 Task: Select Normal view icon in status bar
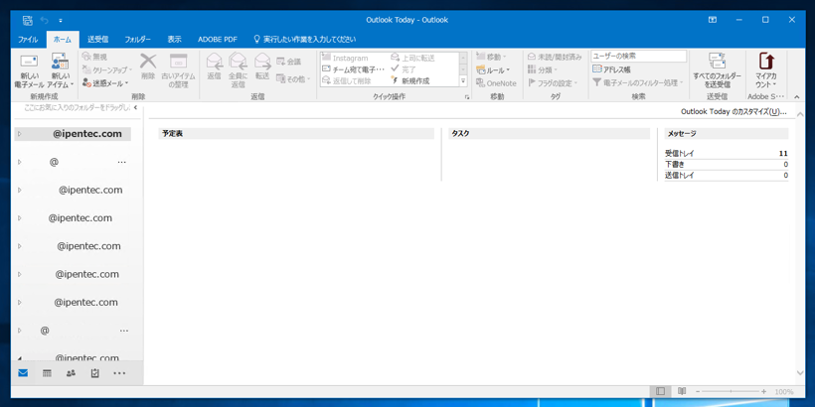coord(661,391)
